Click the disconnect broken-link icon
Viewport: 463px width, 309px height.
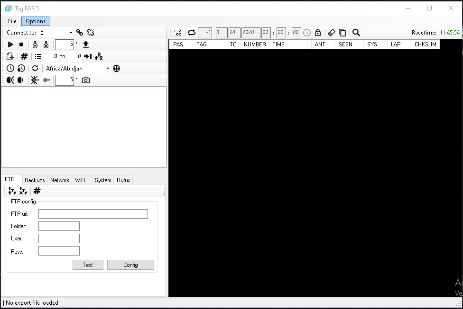click(91, 32)
